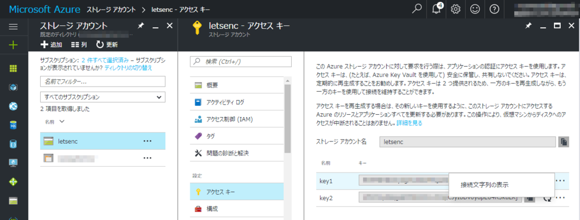The height and width of the screenshot is (220, 580).
Task: Open the hamburger menu in left sidebar
Action: [x=14, y=27]
